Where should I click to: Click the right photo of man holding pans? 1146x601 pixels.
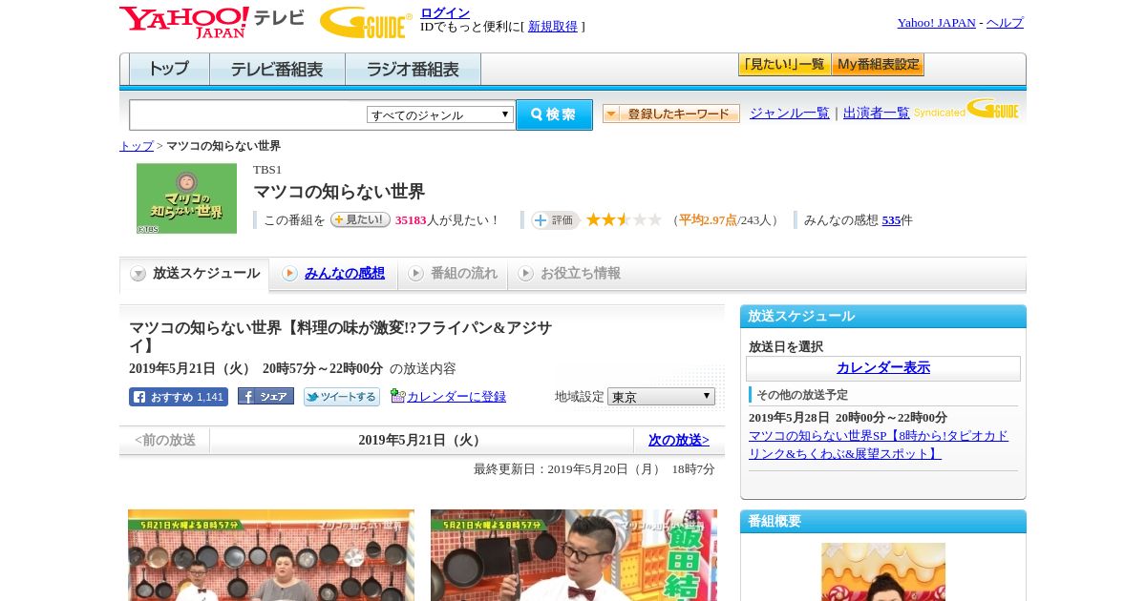pyautogui.click(x=574, y=555)
